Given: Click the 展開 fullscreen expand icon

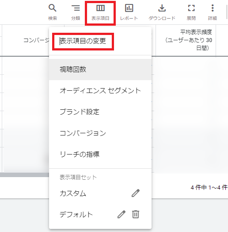Looking at the screenshot, I should [x=191, y=8].
